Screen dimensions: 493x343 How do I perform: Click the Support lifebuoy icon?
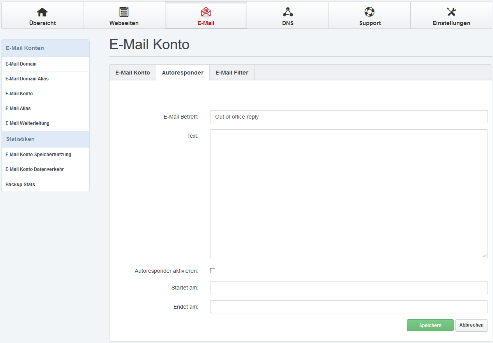tap(369, 12)
